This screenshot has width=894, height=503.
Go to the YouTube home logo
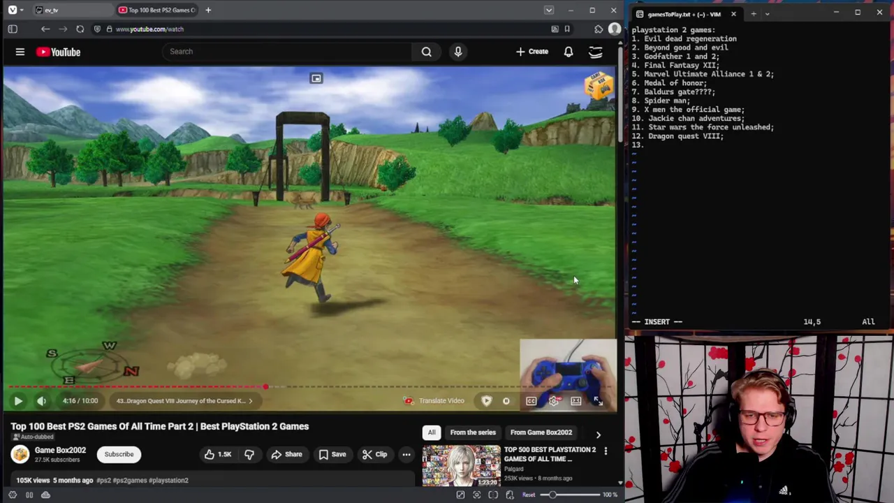click(x=59, y=52)
